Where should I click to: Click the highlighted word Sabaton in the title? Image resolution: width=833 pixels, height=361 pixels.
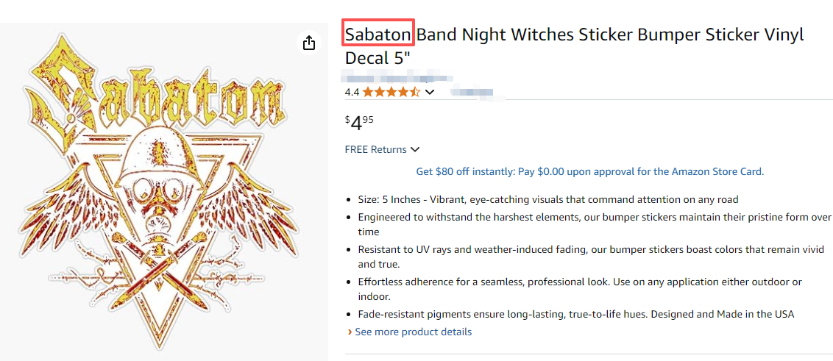[378, 35]
